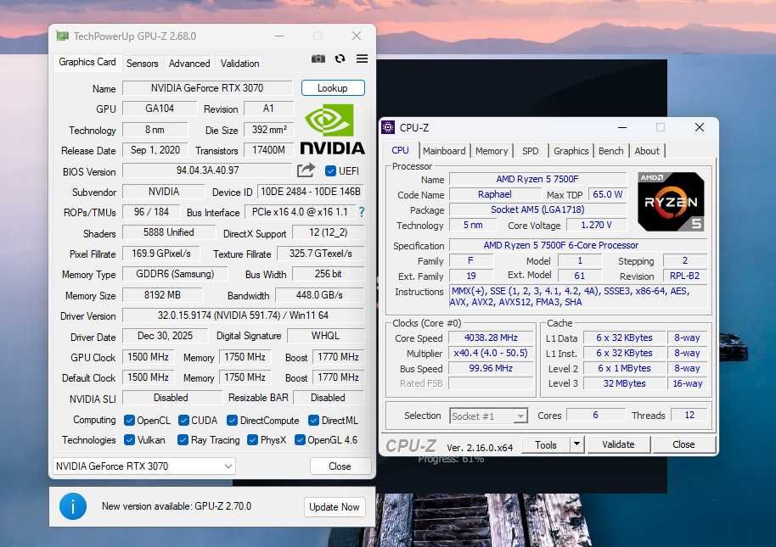Toggle the DirectML checkbox
Screen dimensions: 776x547
313,420
